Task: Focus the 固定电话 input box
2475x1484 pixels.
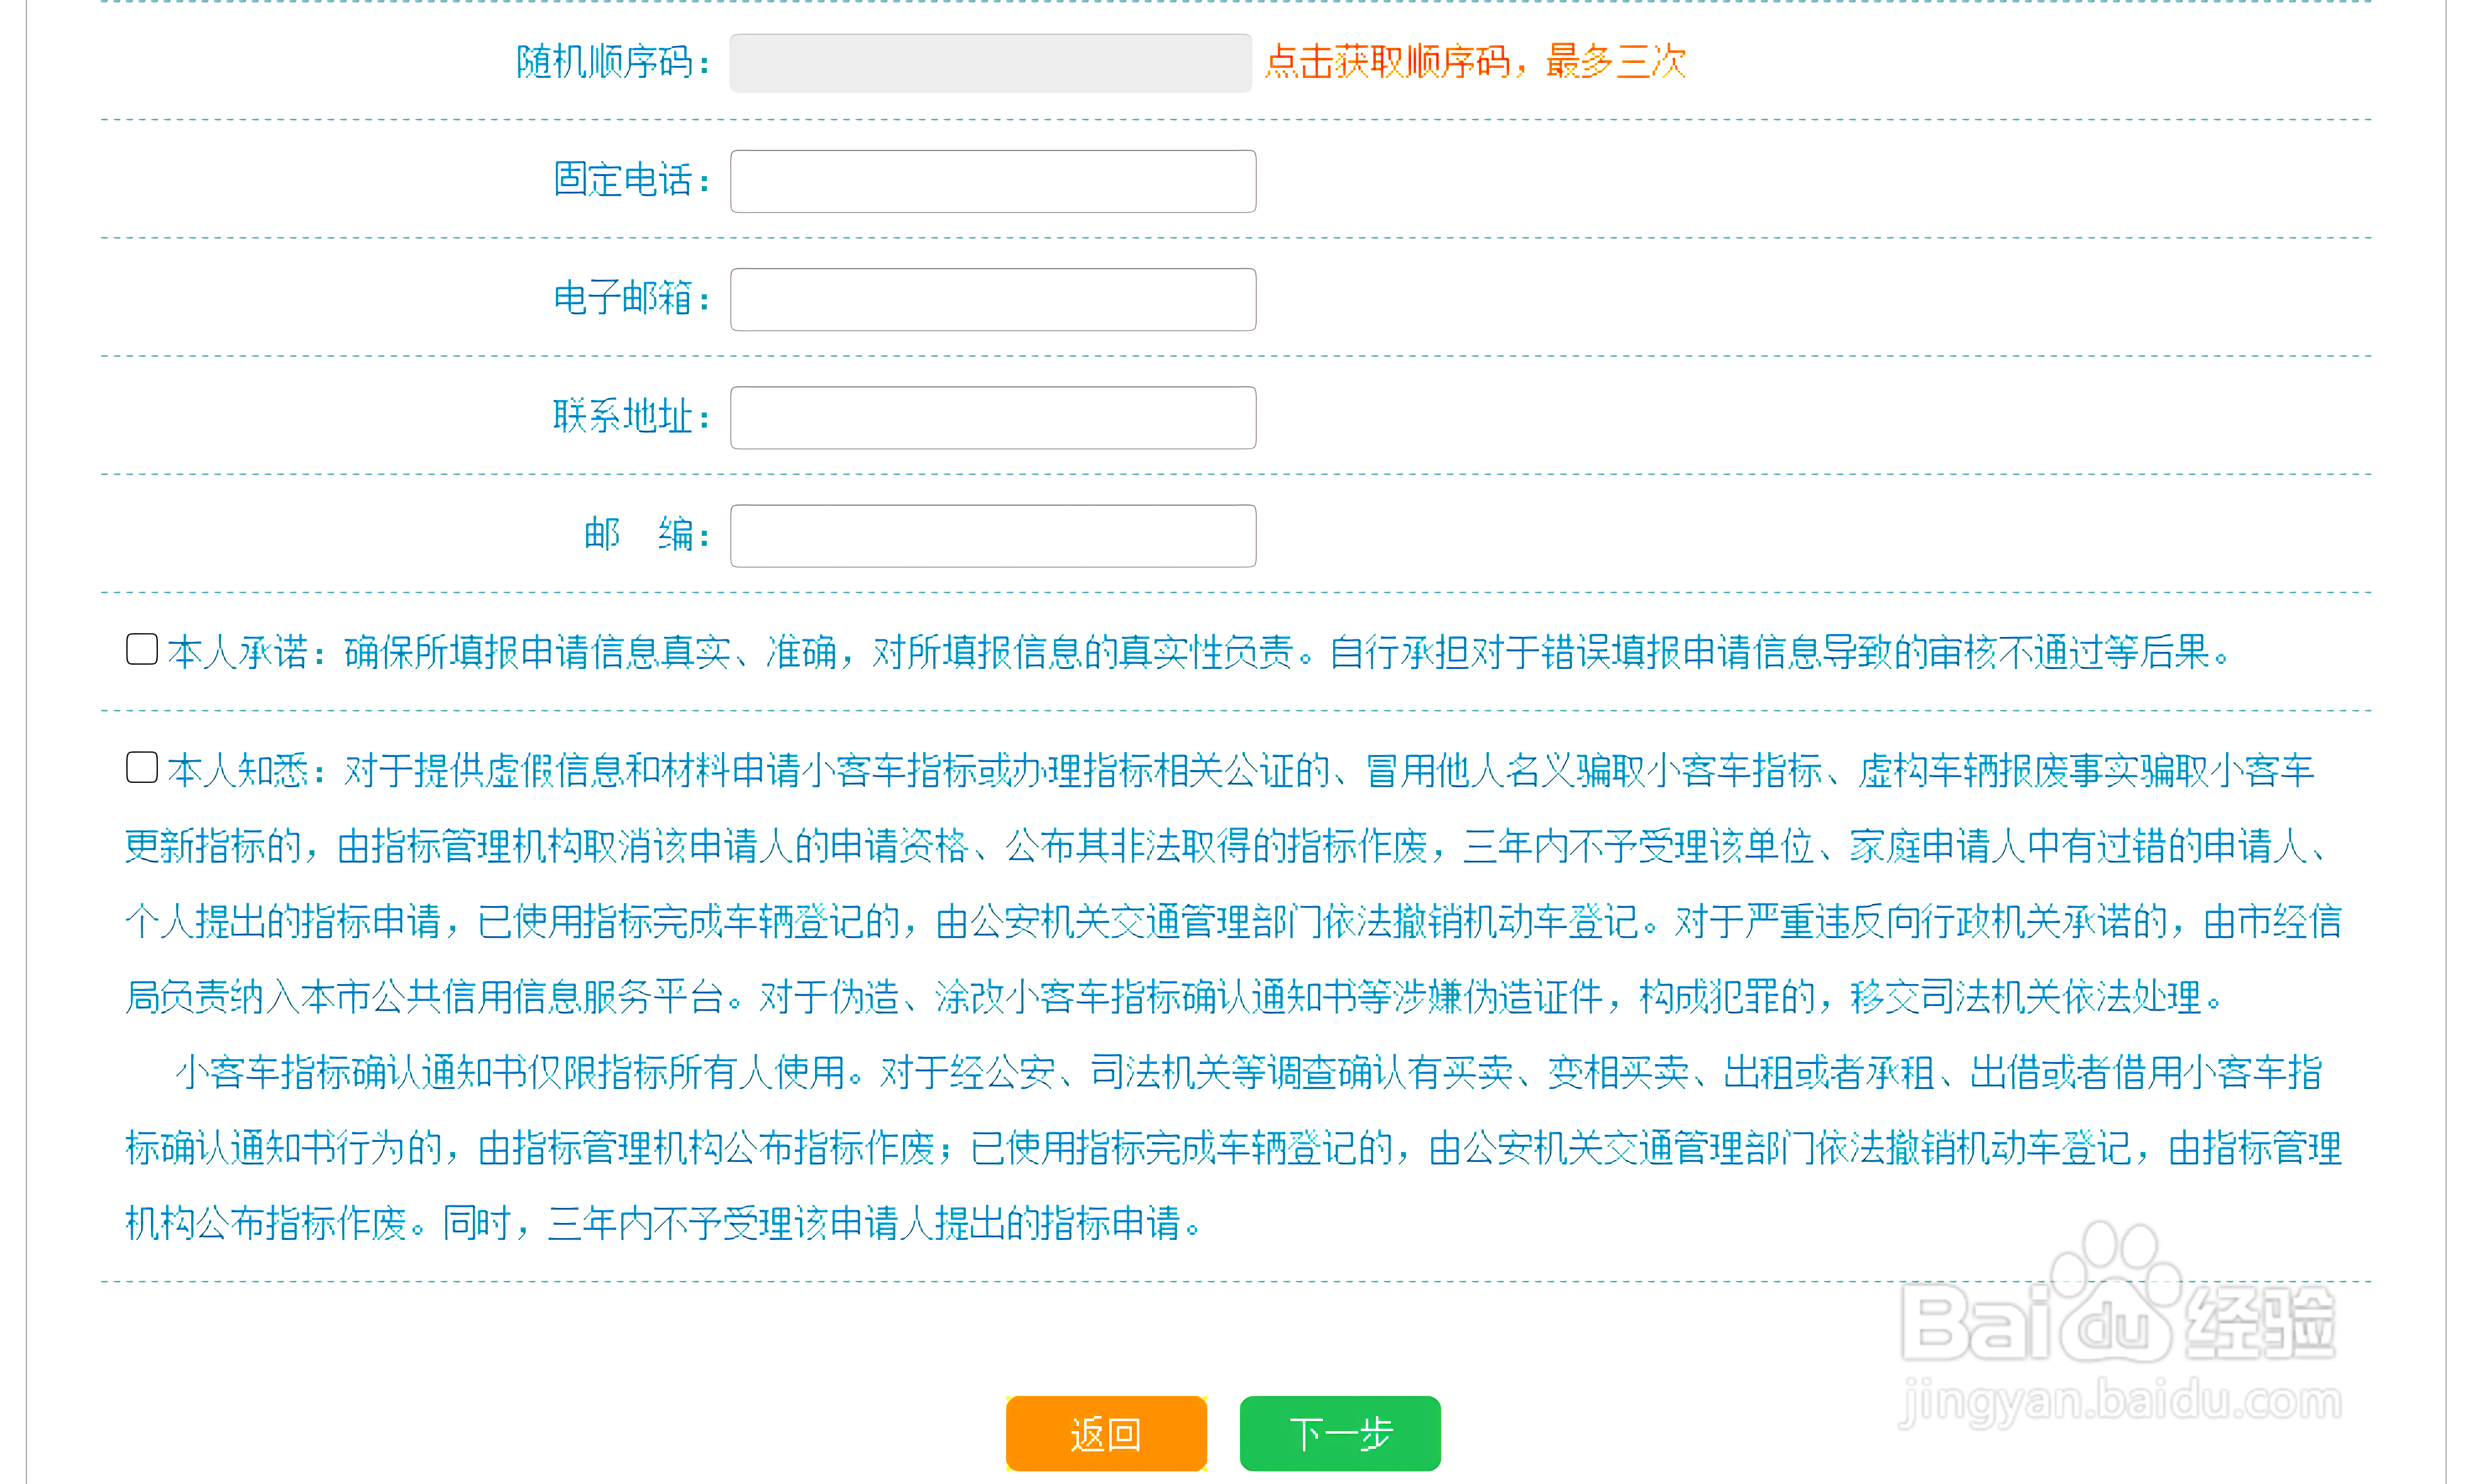Action: 993,181
